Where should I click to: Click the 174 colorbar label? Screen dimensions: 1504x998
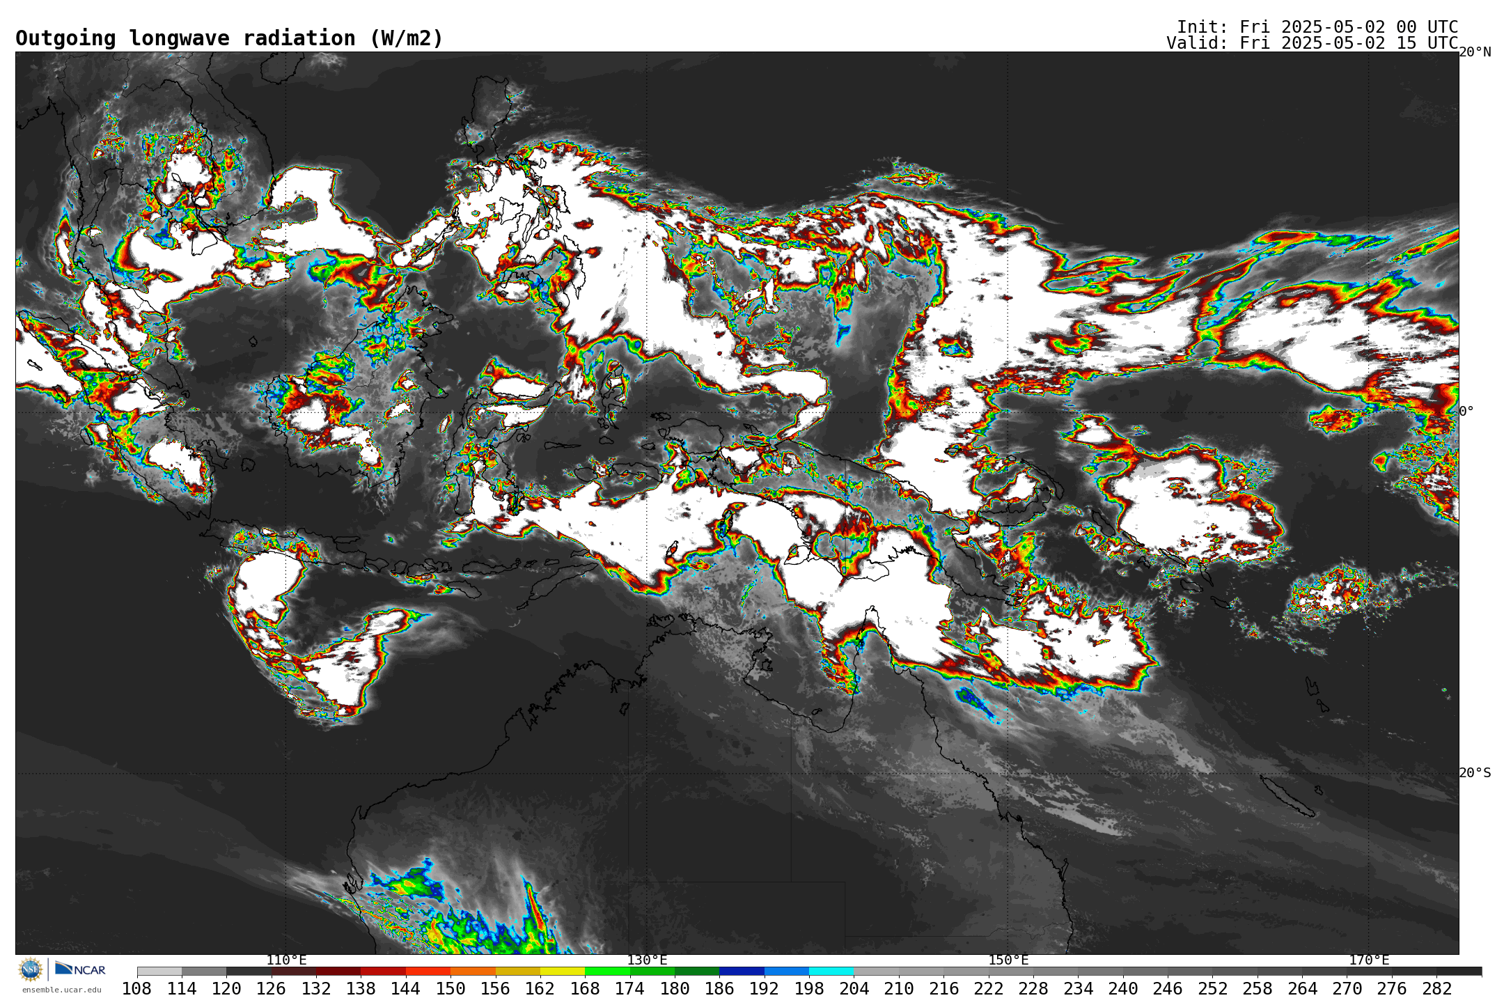629,989
